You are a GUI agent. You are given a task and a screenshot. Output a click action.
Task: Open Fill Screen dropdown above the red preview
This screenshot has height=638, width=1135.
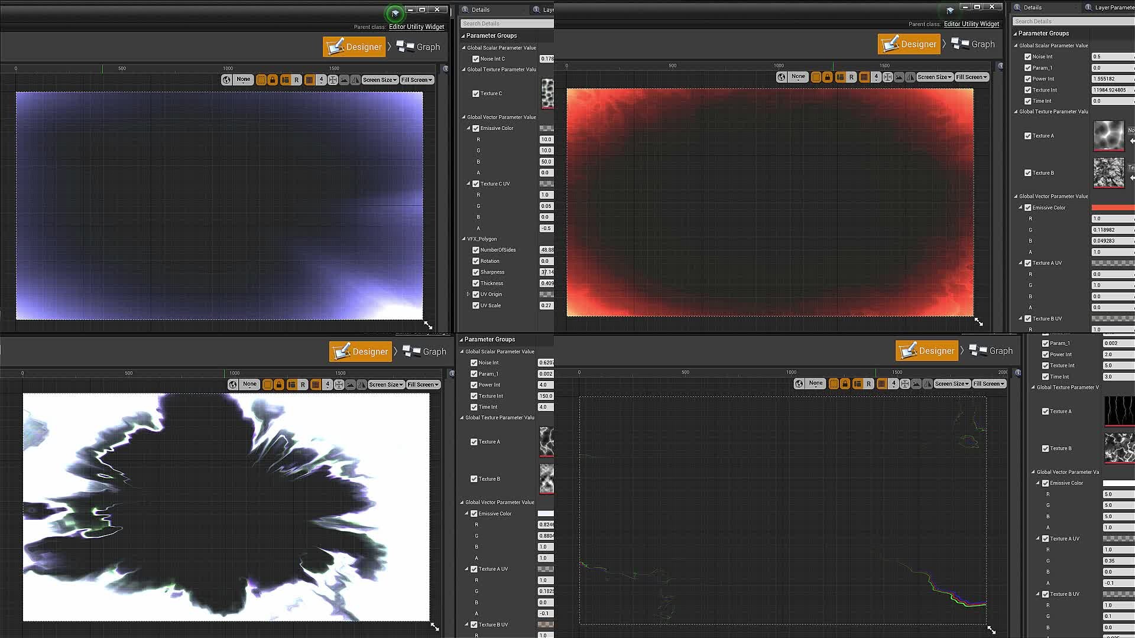pos(971,77)
